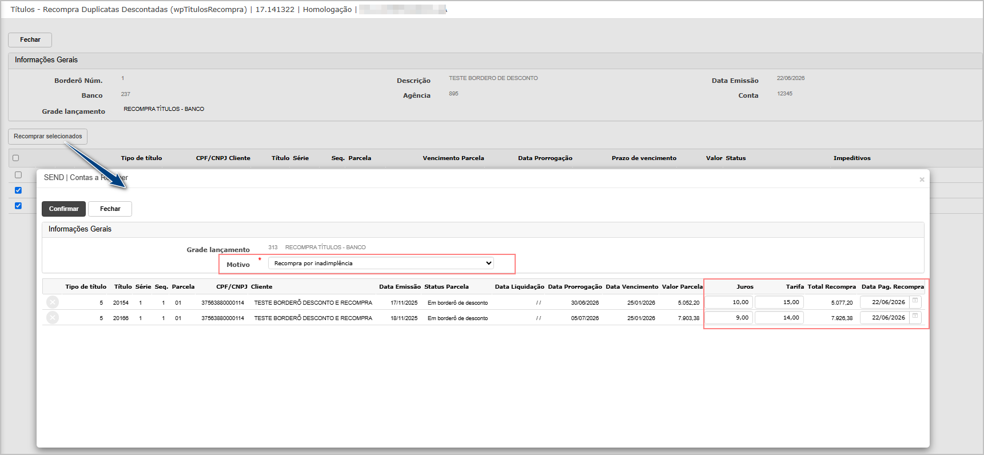
Task: Click description TESTE BORDERO DE DESCONTO
Action: pyautogui.click(x=493, y=78)
